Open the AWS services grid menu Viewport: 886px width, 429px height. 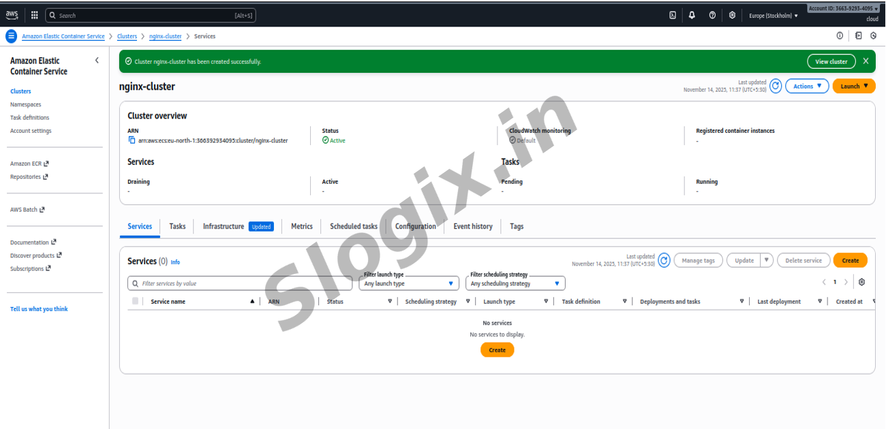coord(34,15)
